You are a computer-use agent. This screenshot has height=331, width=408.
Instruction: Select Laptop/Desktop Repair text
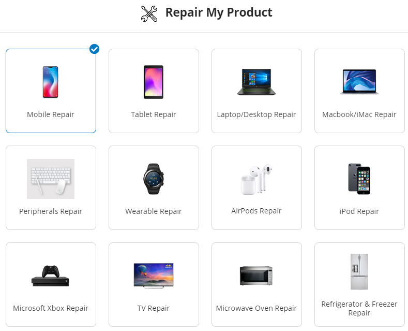coord(256,114)
